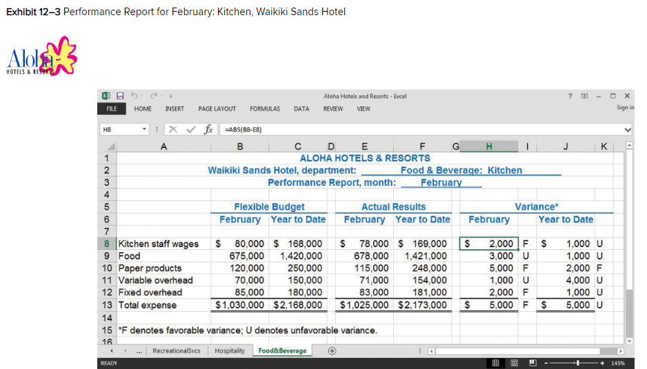Click cell 'Total expense'
Screen dimensions: 647x369
[x=163, y=305]
